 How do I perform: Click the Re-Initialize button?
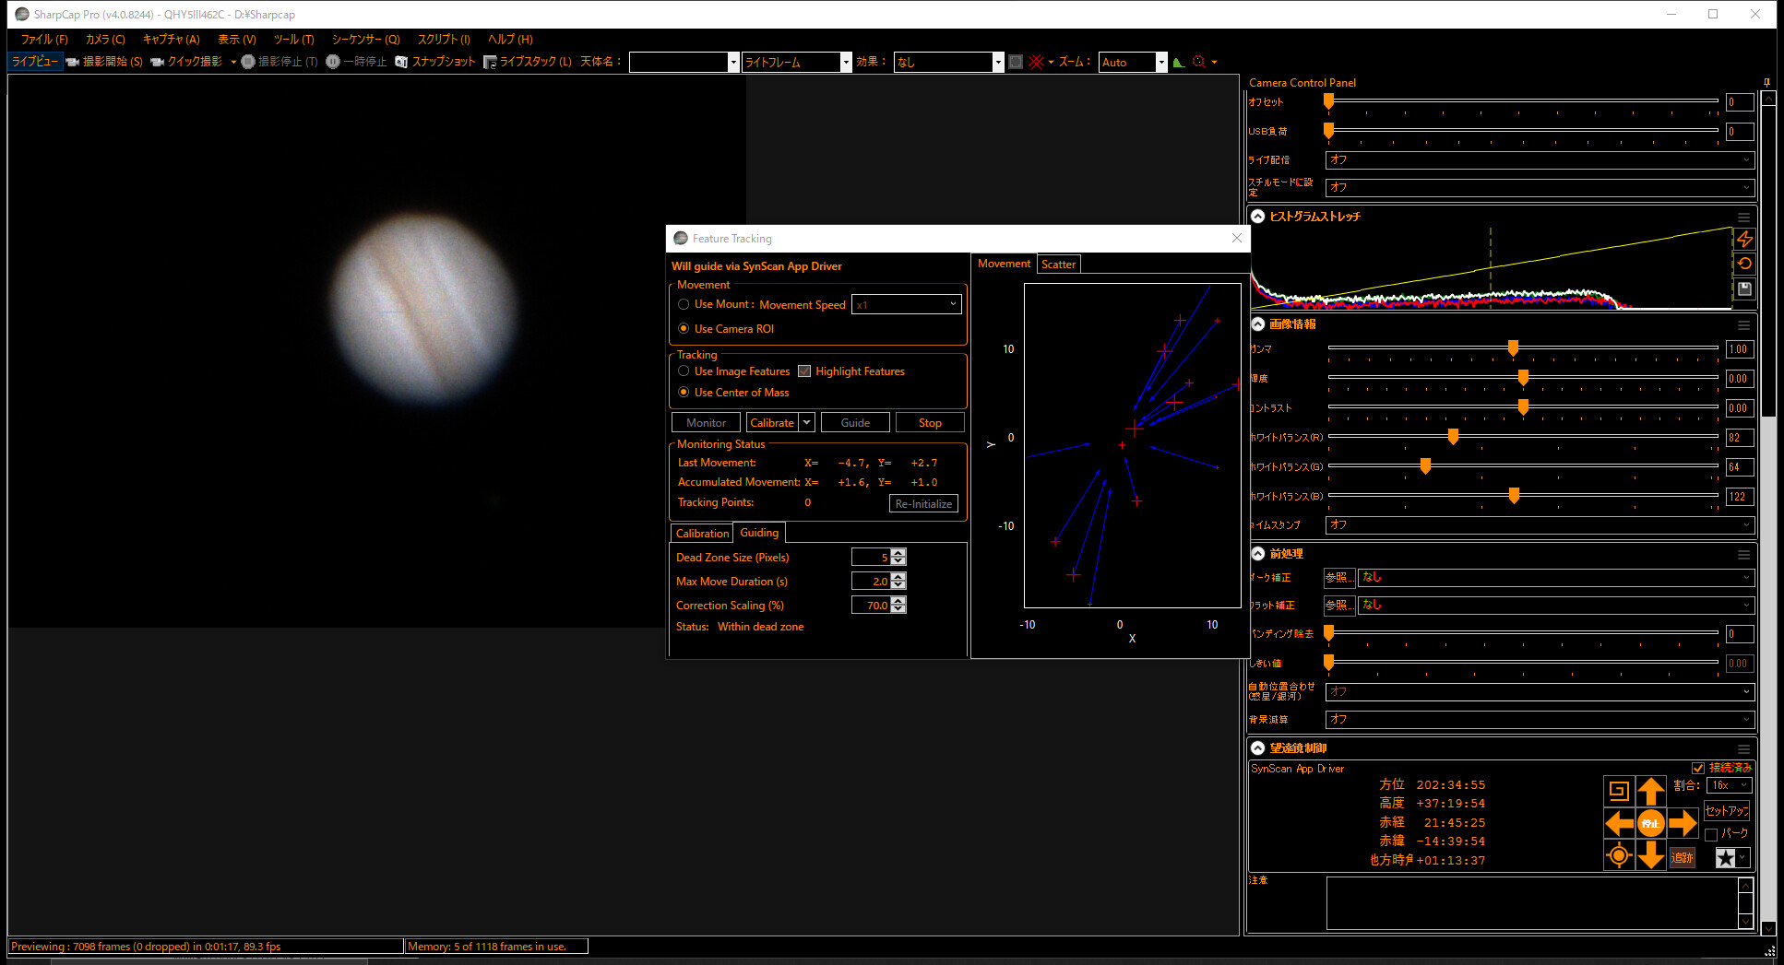pyautogui.click(x=923, y=504)
